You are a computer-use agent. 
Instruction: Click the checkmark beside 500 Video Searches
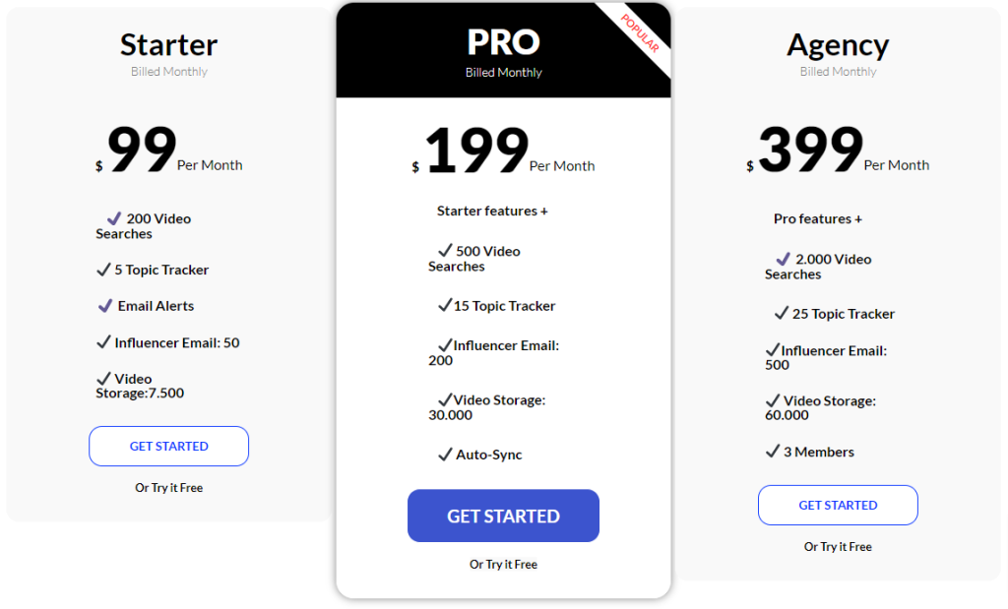pos(445,251)
